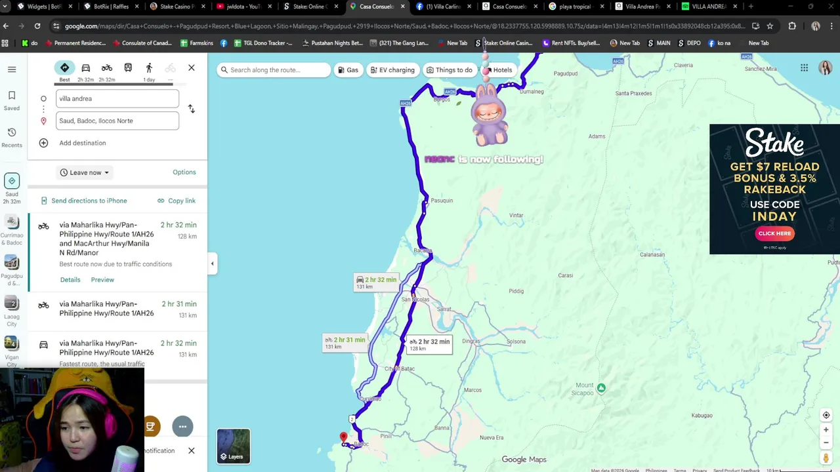Open Street View Pegman
Screen dimensions: 840x472
tap(826, 458)
